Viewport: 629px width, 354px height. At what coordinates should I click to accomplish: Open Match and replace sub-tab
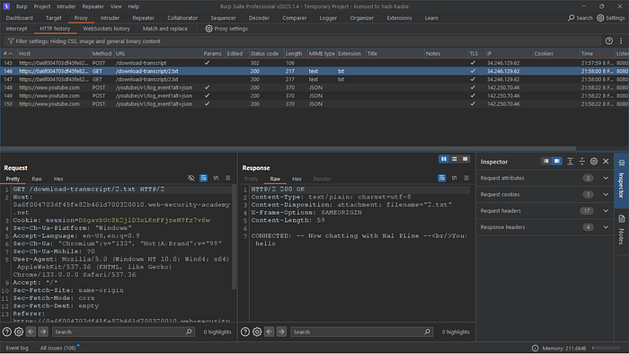pyautogui.click(x=164, y=29)
